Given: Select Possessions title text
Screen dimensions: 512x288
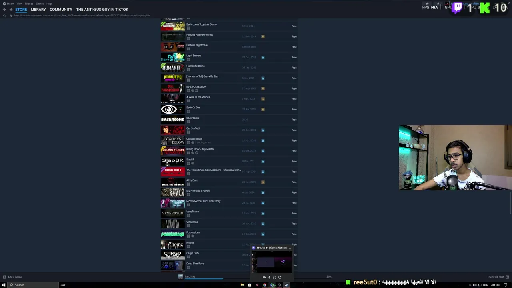Looking at the screenshot, I should point(193,232).
